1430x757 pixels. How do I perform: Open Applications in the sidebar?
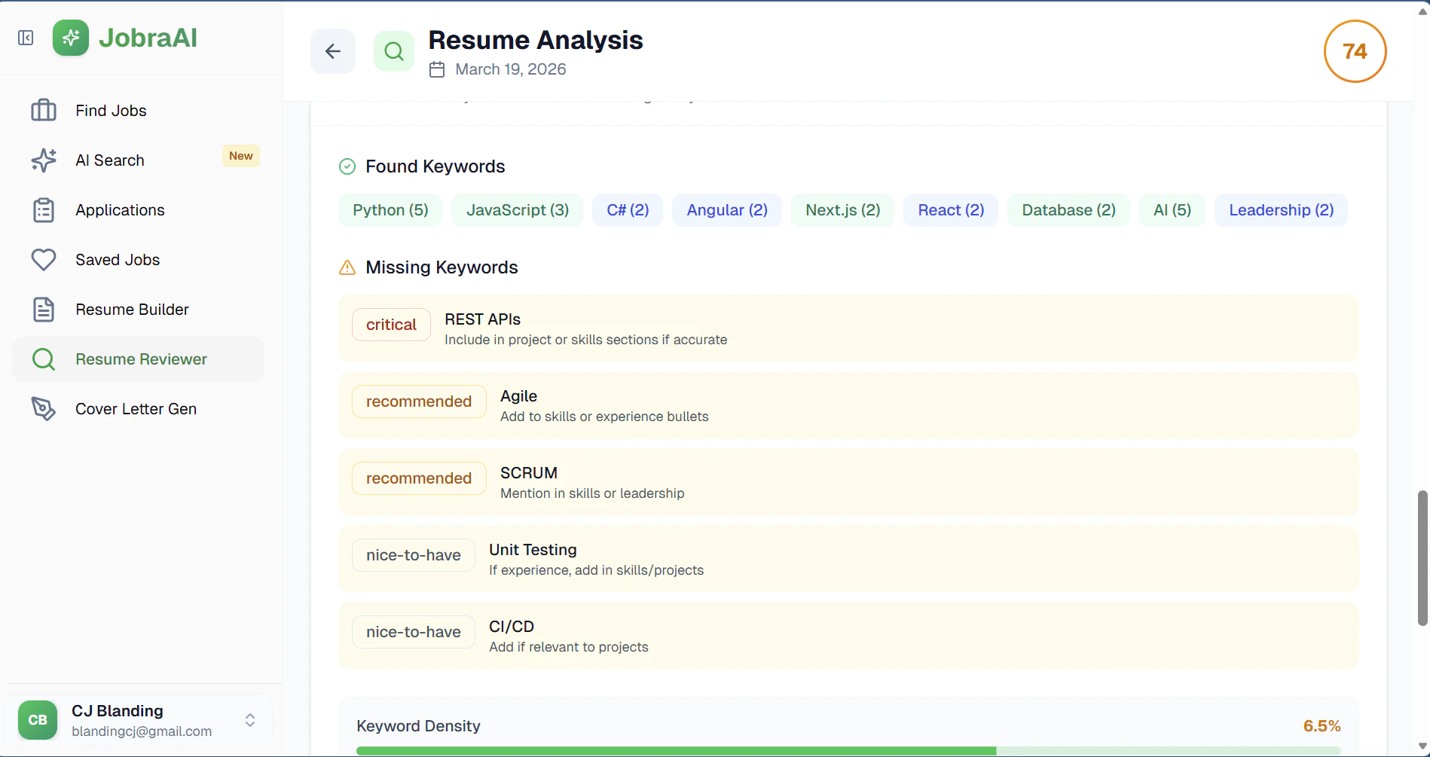tap(138, 210)
